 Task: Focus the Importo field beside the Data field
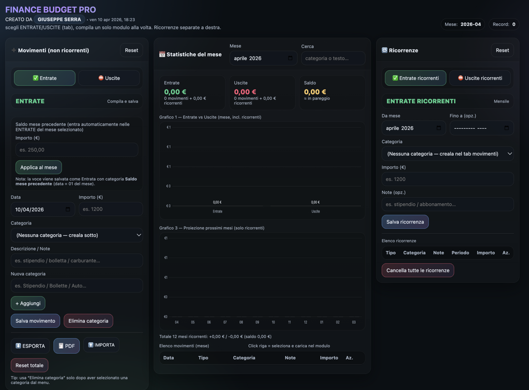(x=111, y=209)
